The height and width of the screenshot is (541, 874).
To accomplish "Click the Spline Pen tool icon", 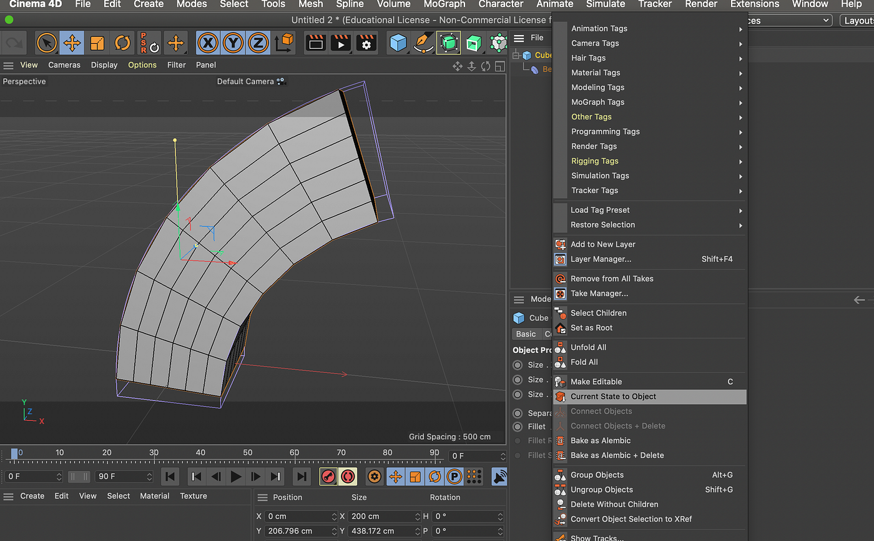I will pos(423,43).
